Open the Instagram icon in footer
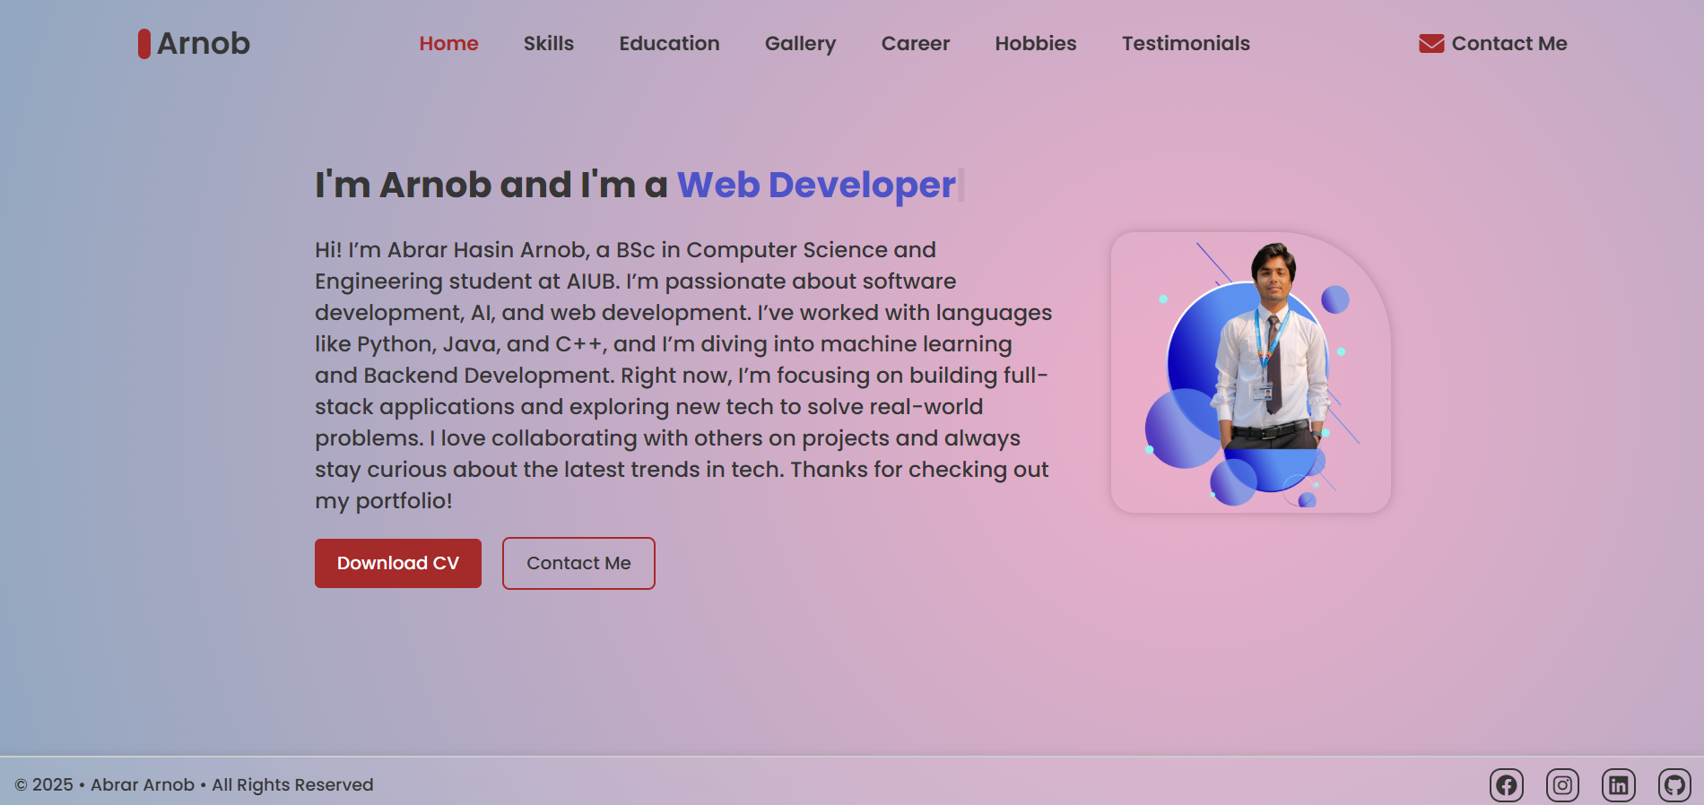The height and width of the screenshot is (805, 1704). [x=1562, y=785]
